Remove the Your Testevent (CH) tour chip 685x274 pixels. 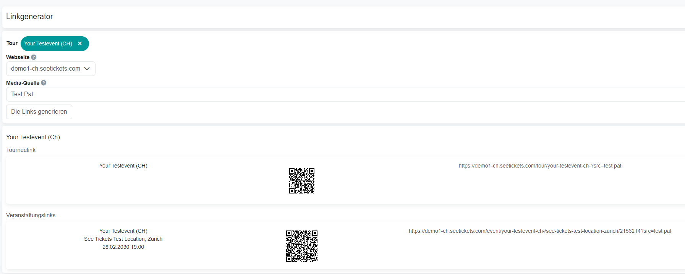pyautogui.click(x=80, y=44)
